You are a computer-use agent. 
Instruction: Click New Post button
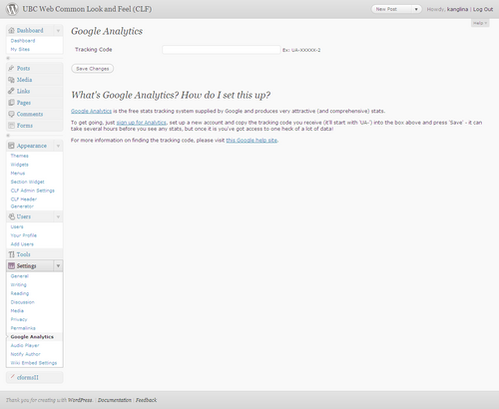point(391,9)
